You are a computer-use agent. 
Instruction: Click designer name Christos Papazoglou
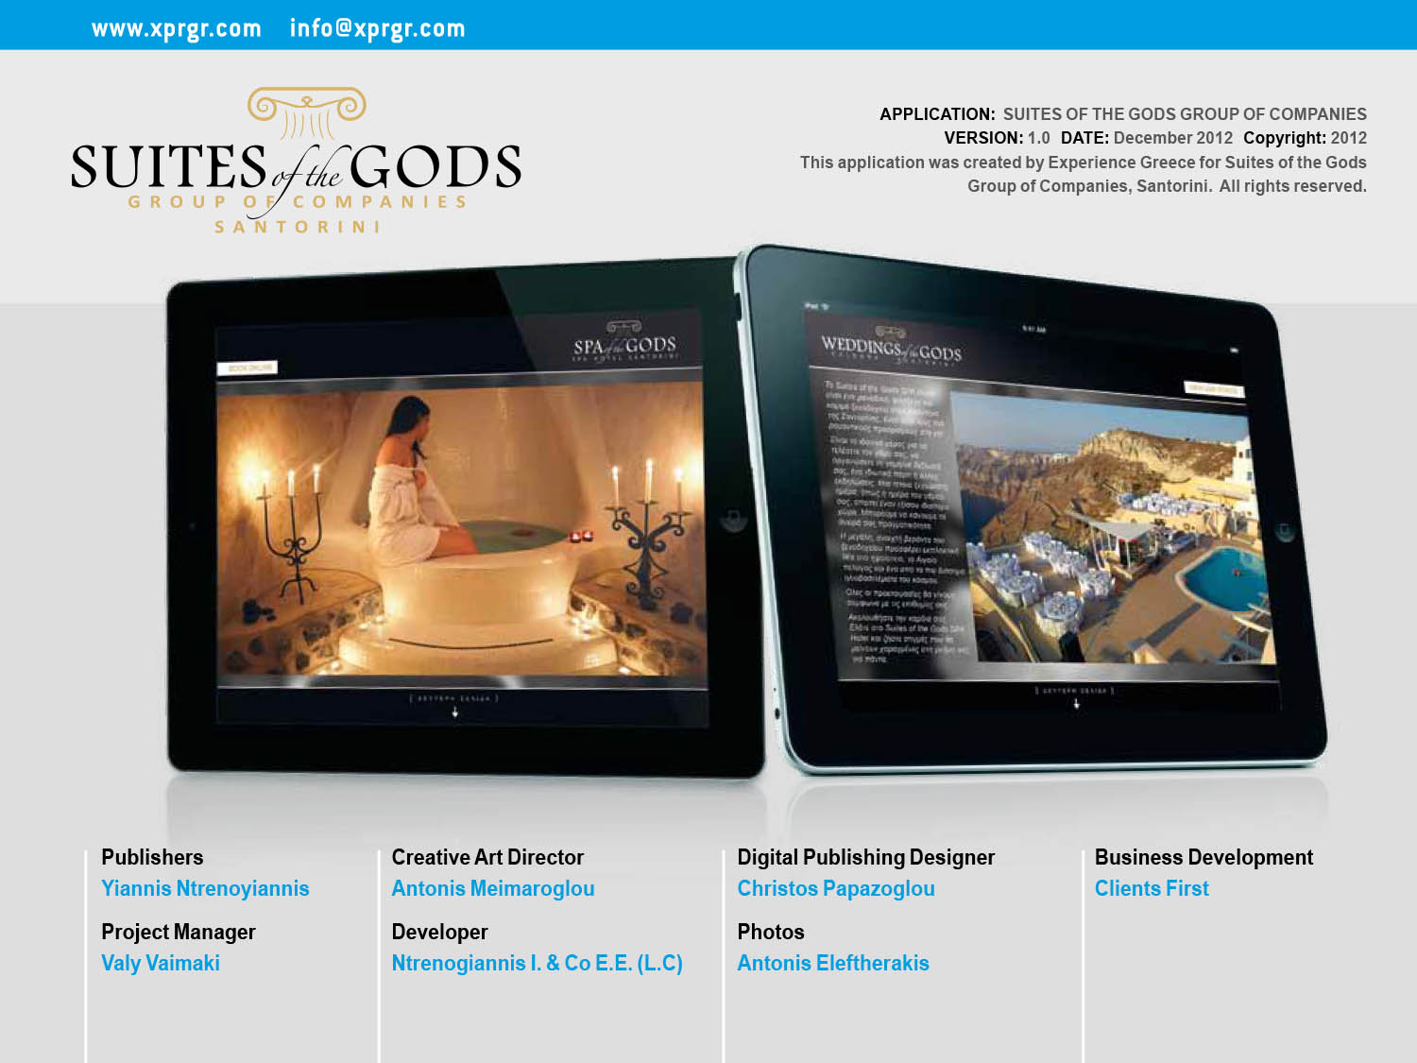[x=836, y=888]
